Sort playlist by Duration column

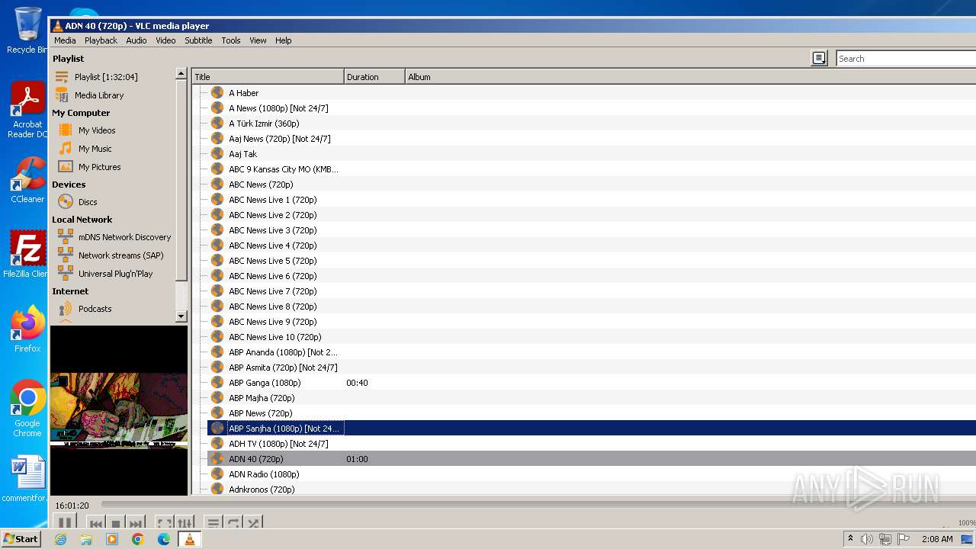coord(374,77)
